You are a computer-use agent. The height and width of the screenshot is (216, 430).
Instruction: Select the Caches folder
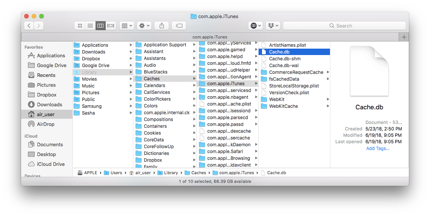(165, 79)
